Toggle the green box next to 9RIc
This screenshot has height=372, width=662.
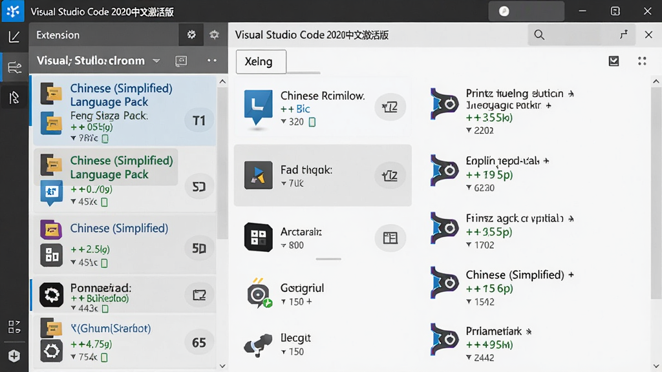(x=105, y=138)
